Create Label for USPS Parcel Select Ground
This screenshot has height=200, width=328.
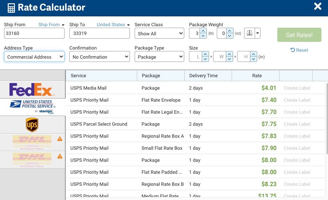click(x=297, y=124)
